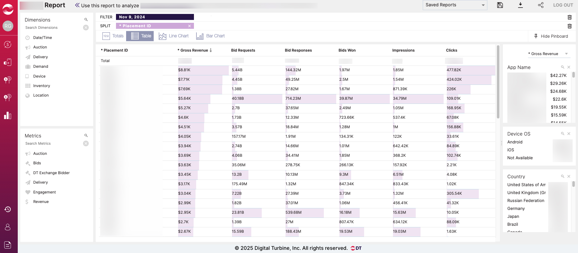The height and width of the screenshot is (253, 578).
Task: Sort table by the Gross Revenue column
Action: [195, 50]
